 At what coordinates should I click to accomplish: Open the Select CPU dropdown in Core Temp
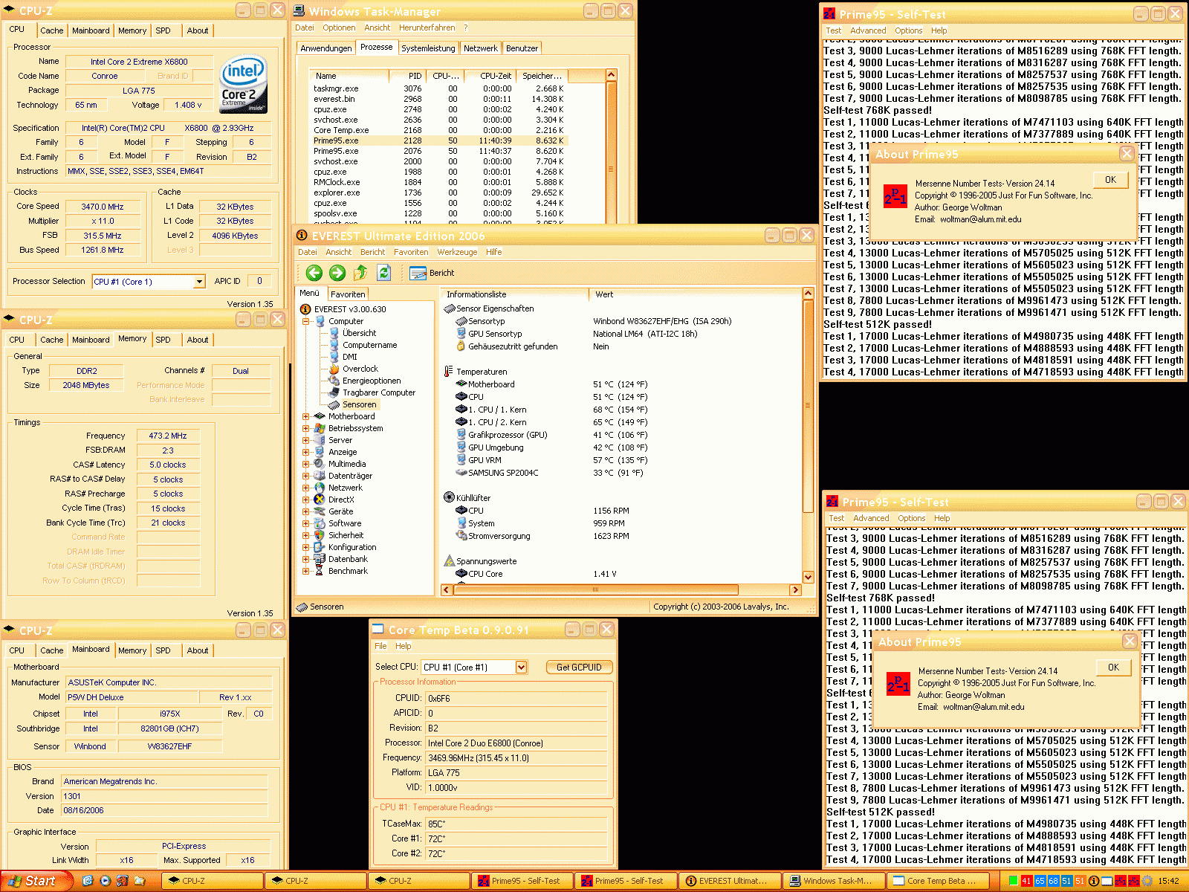click(522, 668)
